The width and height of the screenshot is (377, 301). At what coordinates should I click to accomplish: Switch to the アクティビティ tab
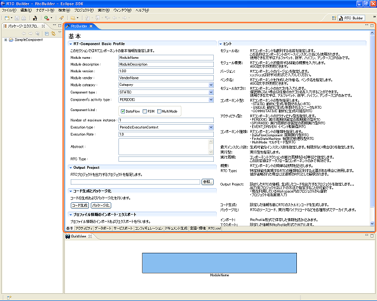coord(84,228)
